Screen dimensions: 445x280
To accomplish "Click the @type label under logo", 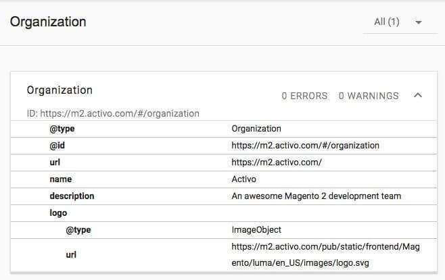I will [x=78, y=230].
